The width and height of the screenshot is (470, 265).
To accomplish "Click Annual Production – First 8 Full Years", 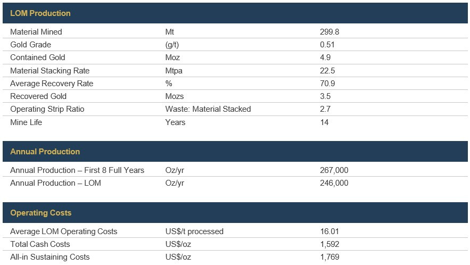I will (x=77, y=170).
